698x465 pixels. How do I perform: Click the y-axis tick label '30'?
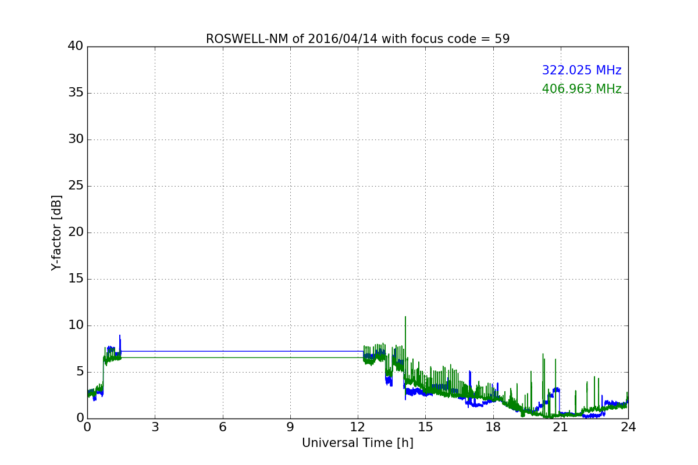(76, 139)
